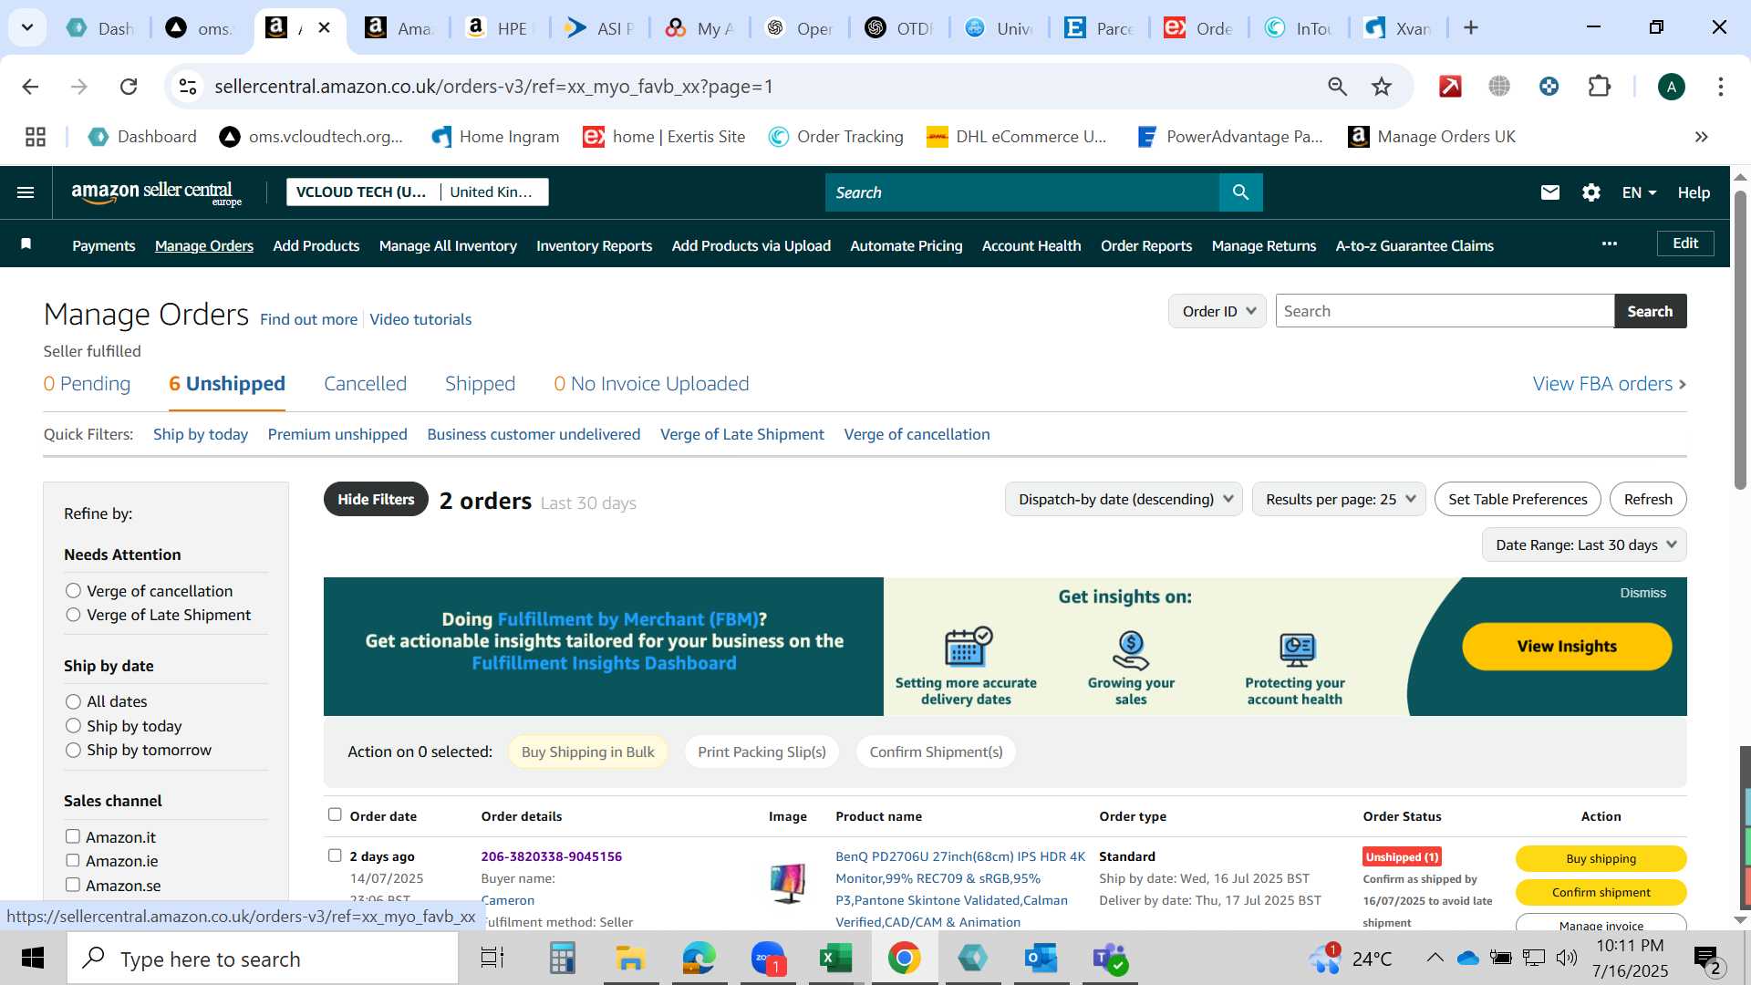Image resolution: width=1751 pixels, height=985 pixels.
Task: Open the settings gear in Seller Central
Action: pos(1591,192)
